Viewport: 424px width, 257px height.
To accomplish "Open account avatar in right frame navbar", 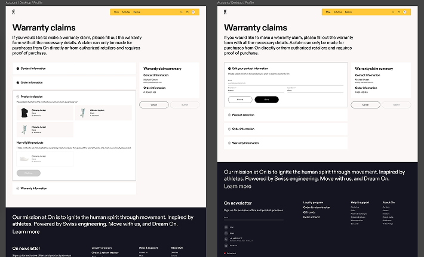I will pyautogui.click(x=405, y=12).
